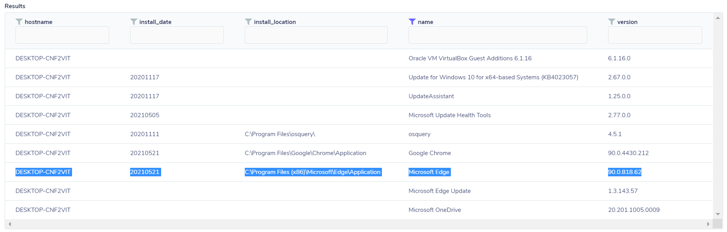Click the version column filter icon
Viewport: 727px width, 232px height.
612,22
